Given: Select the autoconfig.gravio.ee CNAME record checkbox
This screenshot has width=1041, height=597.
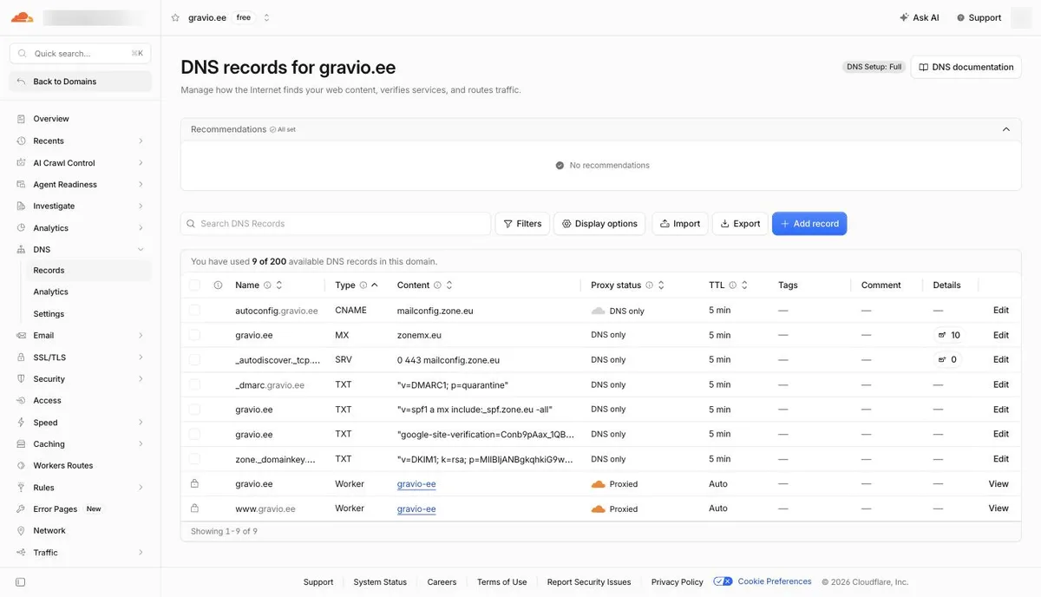Looking at the screenshot, I should coord(194,310).
